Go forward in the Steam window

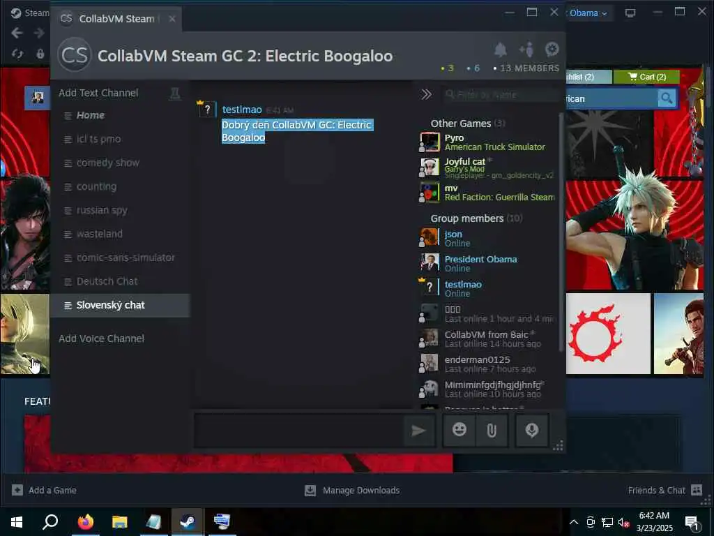[39, 33]
